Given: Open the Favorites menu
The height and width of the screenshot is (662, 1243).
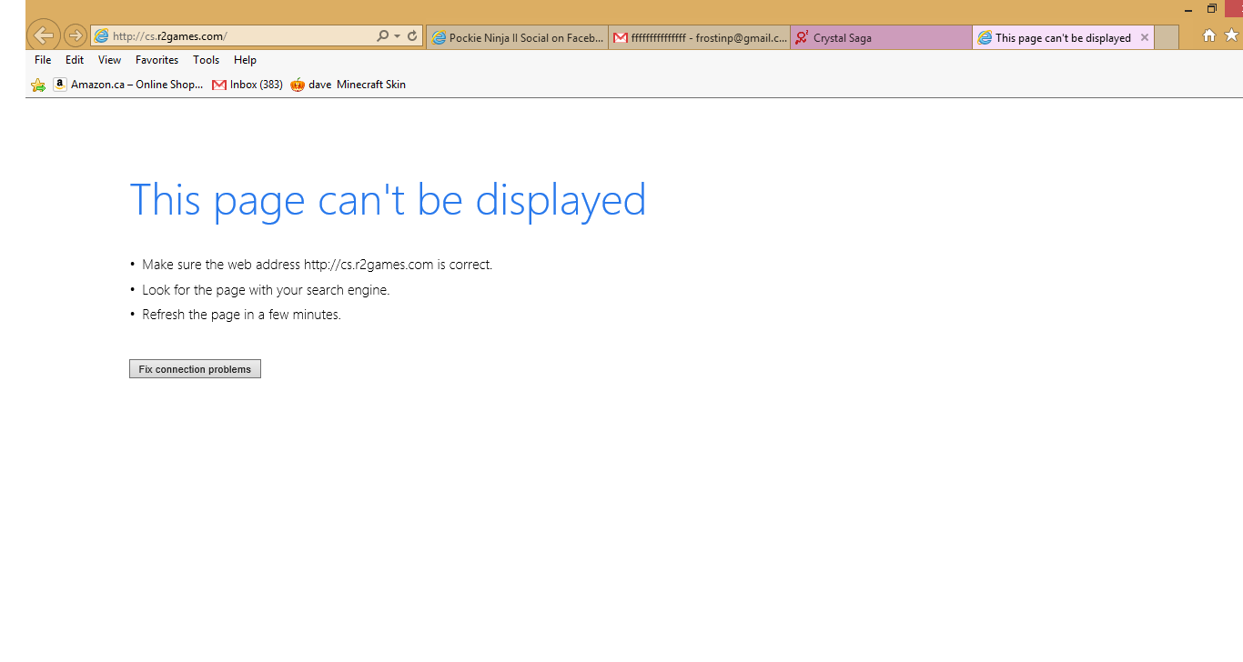Looking at the screenshot, I should [x=157, y=60].
